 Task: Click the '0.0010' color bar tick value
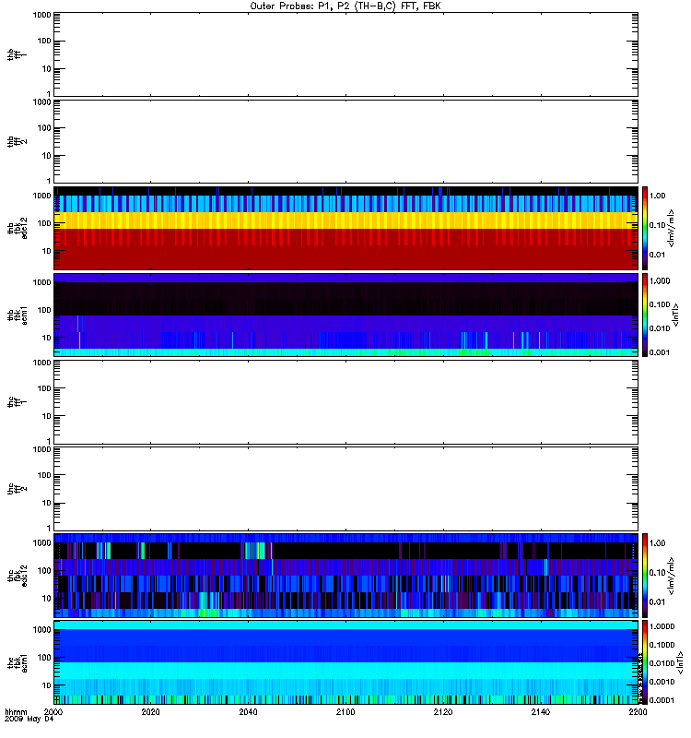pyautogui.click(x=662, y=682)
